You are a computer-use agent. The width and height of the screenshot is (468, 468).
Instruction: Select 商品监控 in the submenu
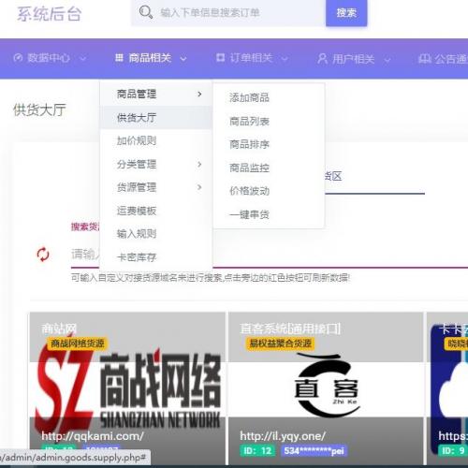249,168
